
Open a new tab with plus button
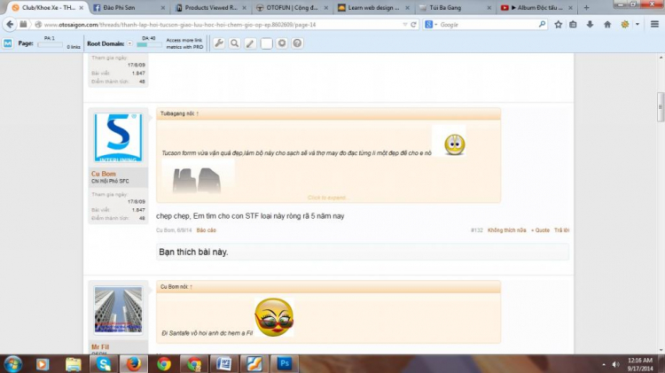coord(586,8)
